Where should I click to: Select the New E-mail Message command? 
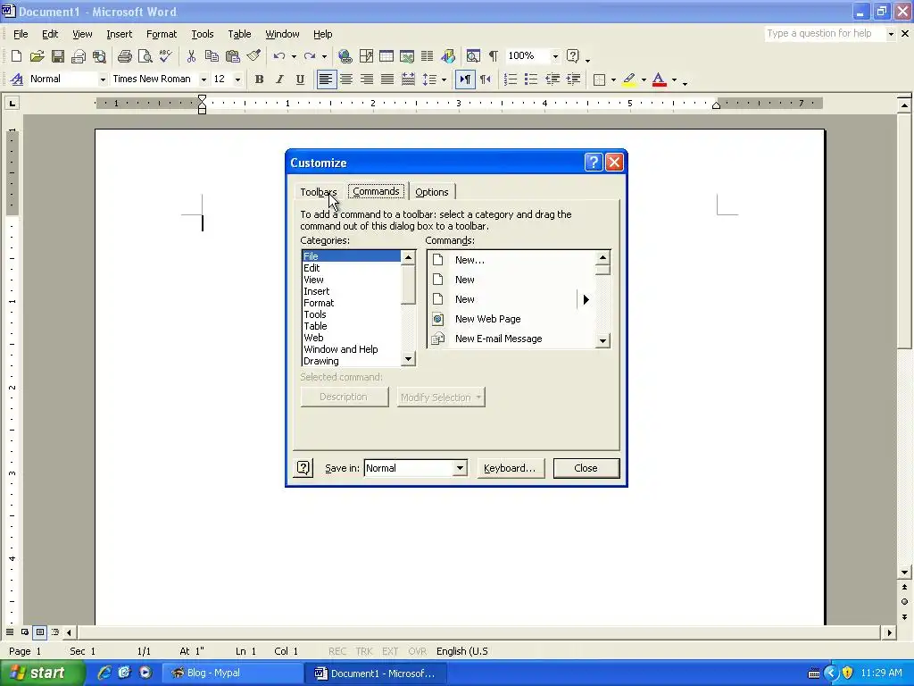511,339
